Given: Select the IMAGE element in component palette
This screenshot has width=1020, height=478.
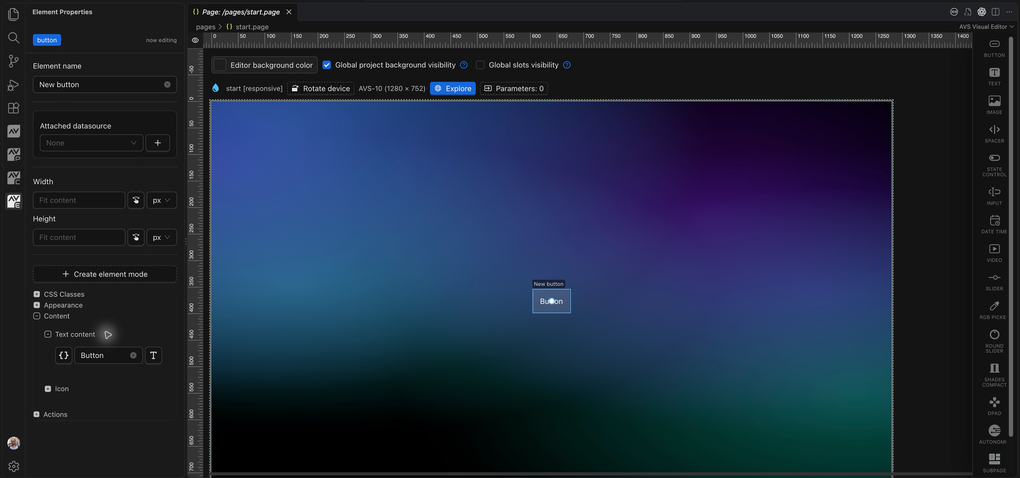Looking at the screenshot, I should 994,105.
